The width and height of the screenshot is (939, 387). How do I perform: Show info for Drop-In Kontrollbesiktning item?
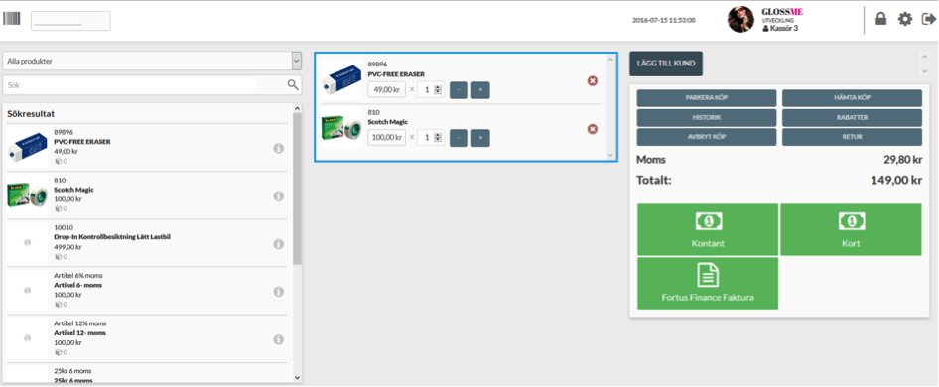(279, 244)
